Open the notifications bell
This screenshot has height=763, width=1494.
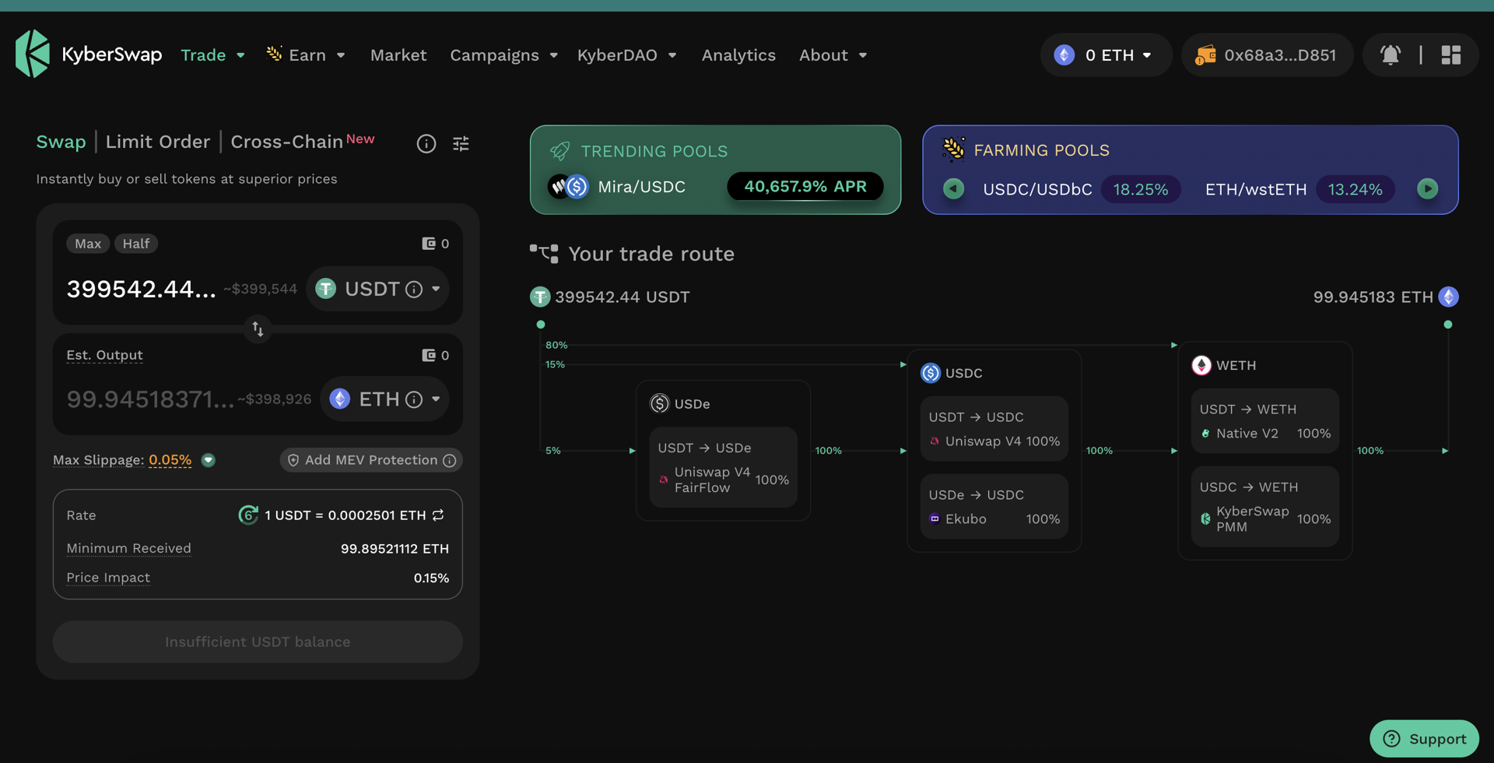(x=1391, y=54)
